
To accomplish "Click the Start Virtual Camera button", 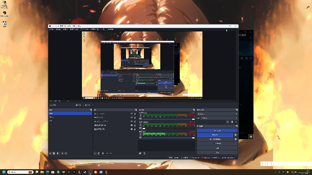I will click(215, 139).
